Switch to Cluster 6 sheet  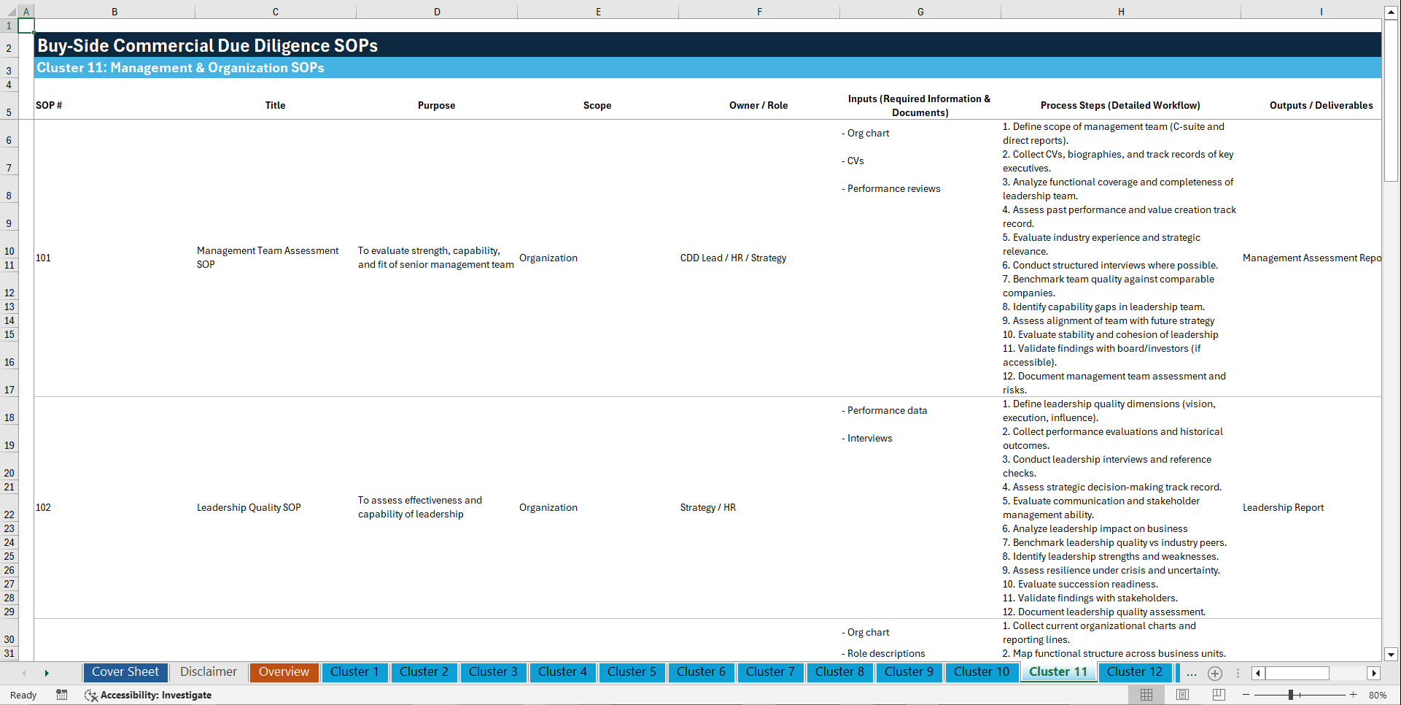click(x=701, y=672)
